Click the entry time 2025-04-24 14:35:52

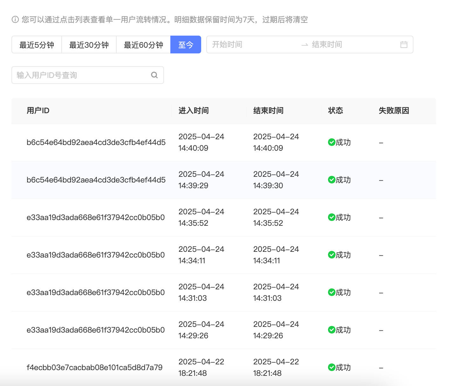[x=201, y=217]
